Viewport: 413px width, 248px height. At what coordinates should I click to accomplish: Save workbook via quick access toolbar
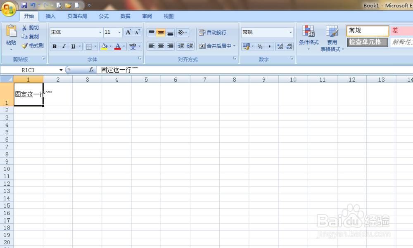24,5
